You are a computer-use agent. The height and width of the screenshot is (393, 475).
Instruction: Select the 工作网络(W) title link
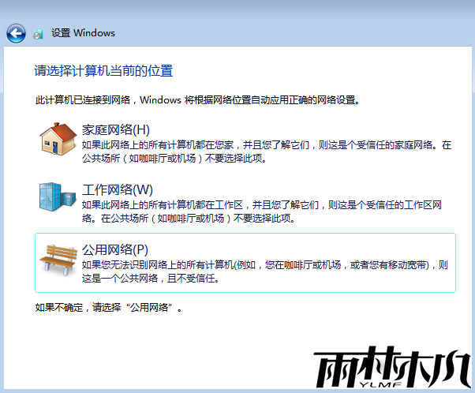pyautogui.click(x=118, y=190)
